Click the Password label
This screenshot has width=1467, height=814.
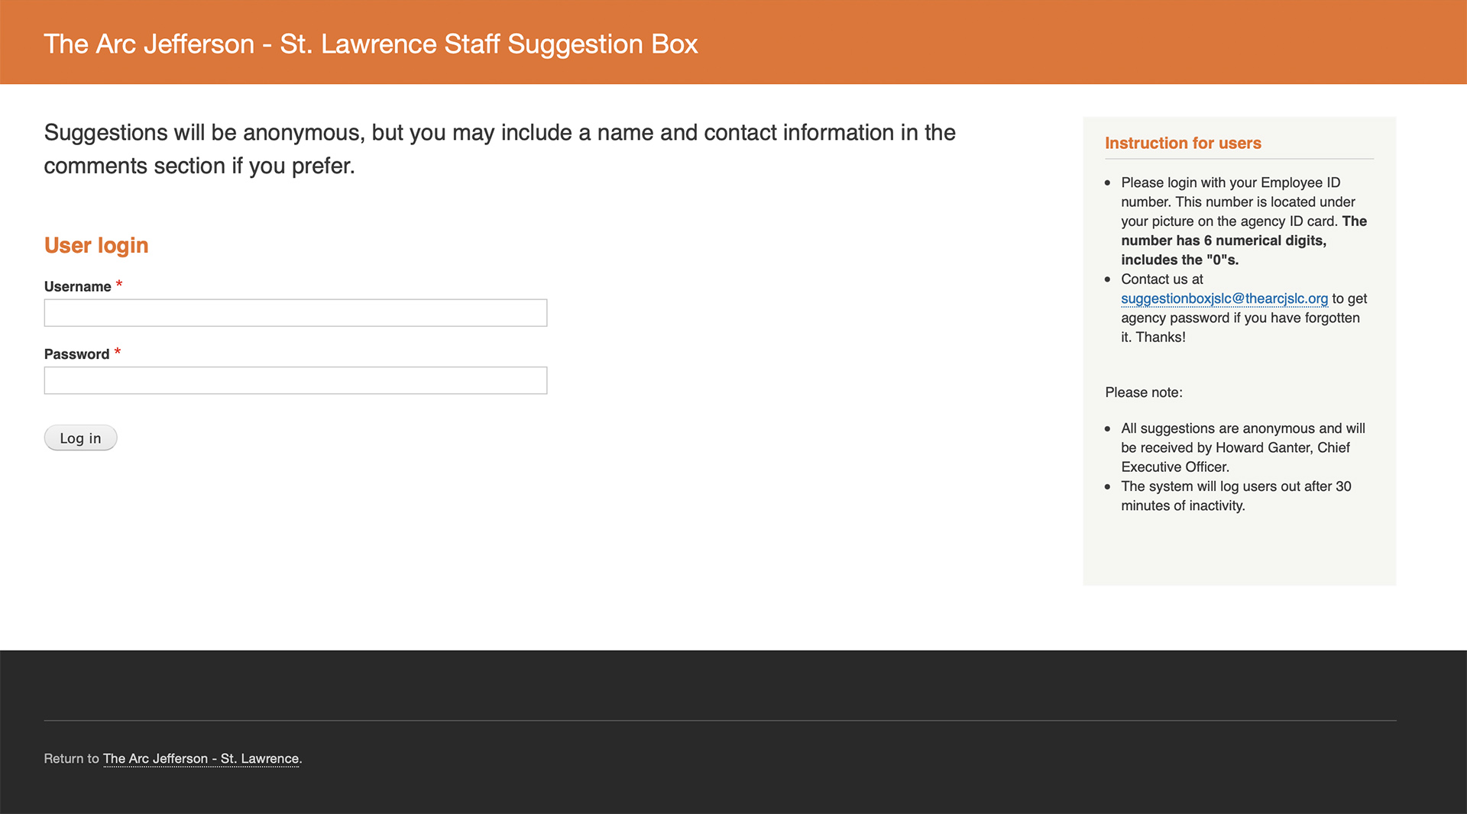tap(77, 354)
